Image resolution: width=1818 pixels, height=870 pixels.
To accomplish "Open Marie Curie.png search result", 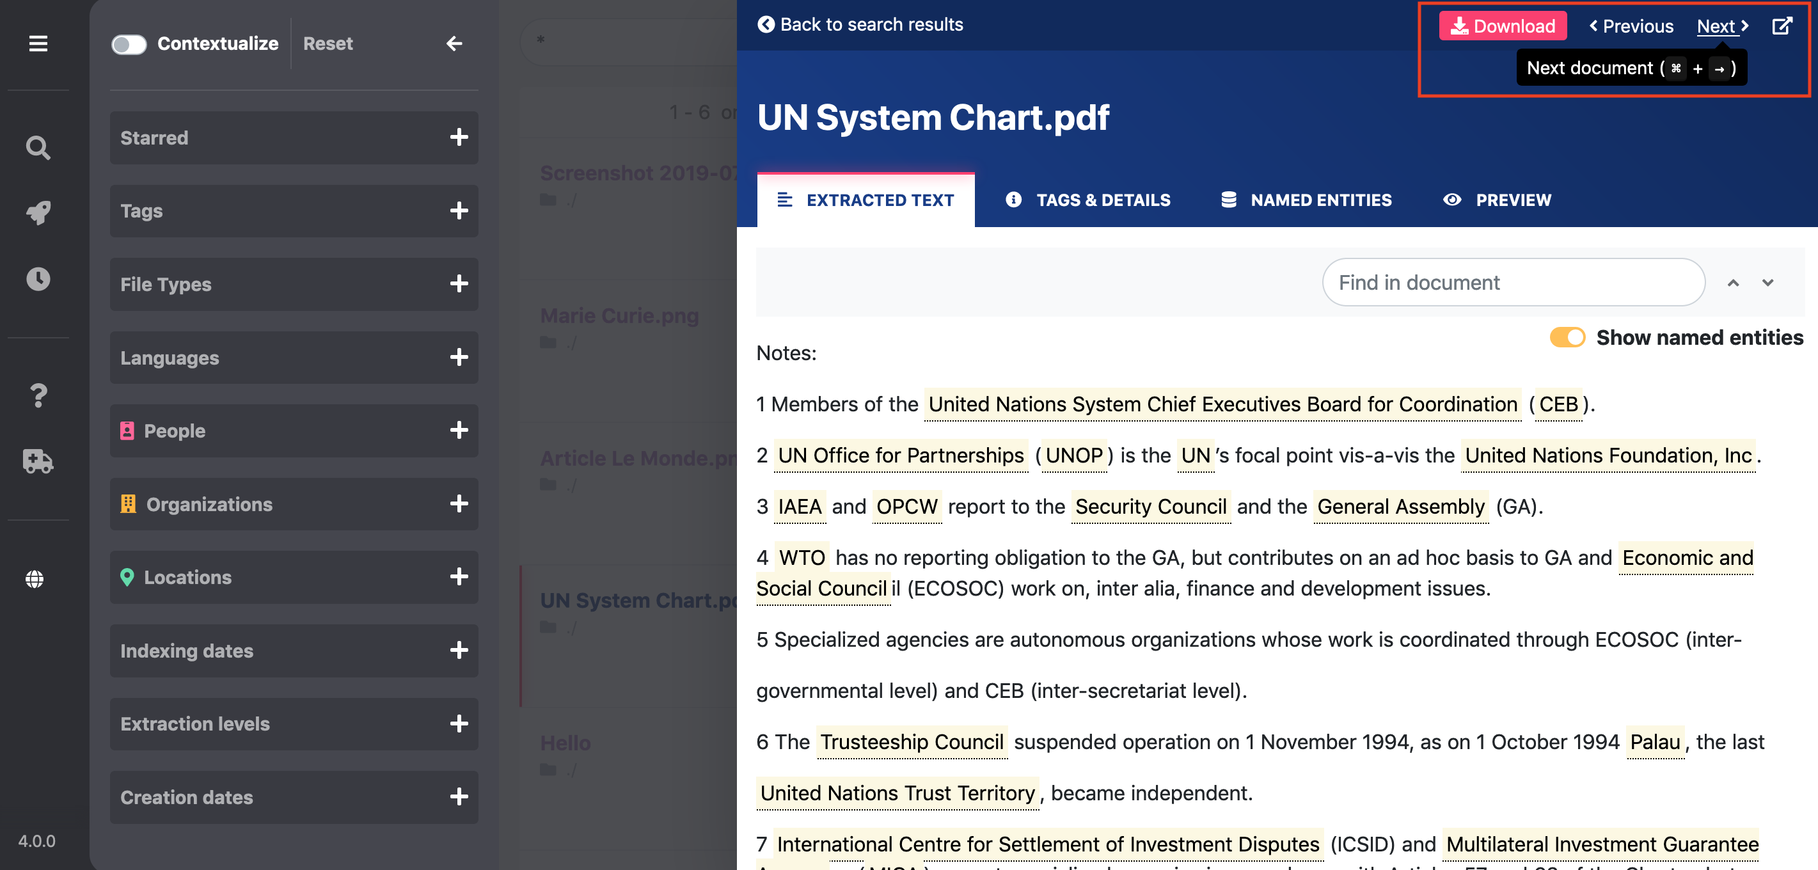I will (619, 316).
